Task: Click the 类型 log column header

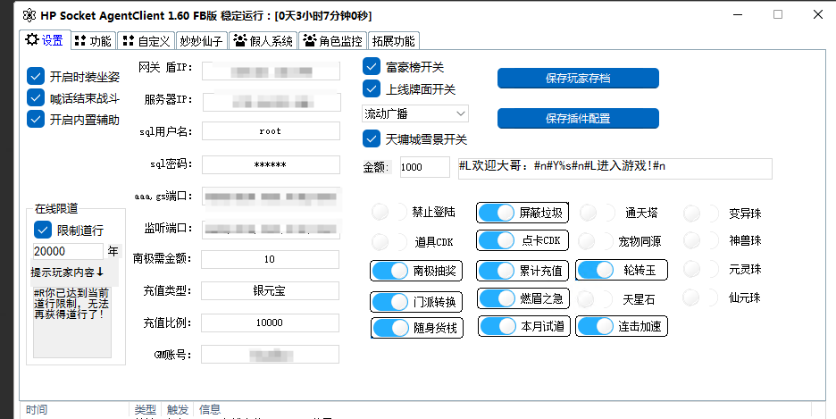Action: pyautogui.click(x=145, y=409)
